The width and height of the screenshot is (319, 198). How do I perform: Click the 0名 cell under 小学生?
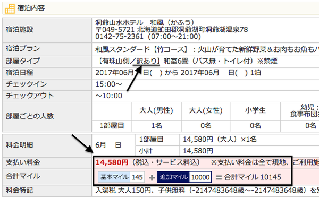tap(256, 126)
